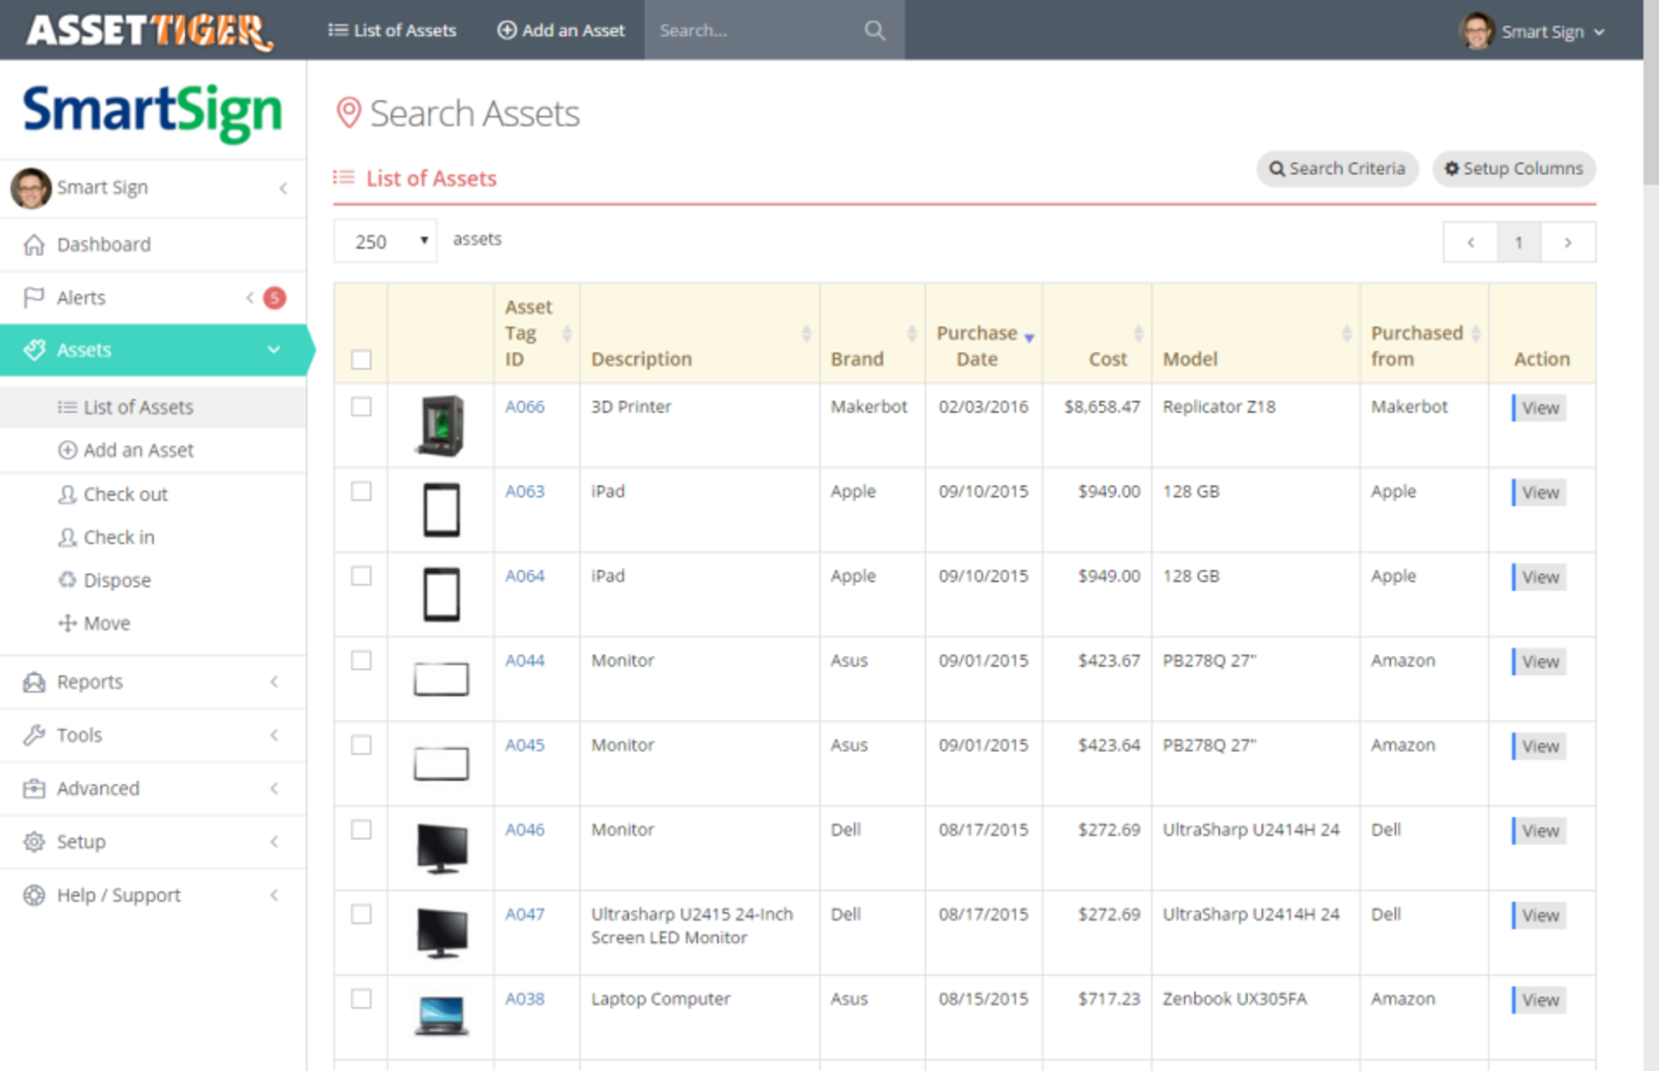The image size is (1659, 1071).
Task: Select the checkbox next to asset A038
Action: 360,998
